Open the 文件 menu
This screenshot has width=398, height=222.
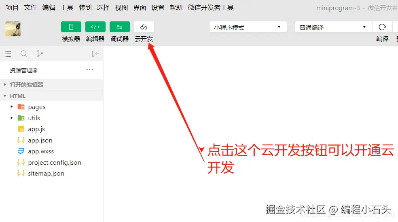30,8
